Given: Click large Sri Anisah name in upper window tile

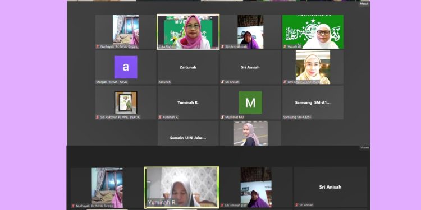Looking at the screenshot, I should 250,67.
